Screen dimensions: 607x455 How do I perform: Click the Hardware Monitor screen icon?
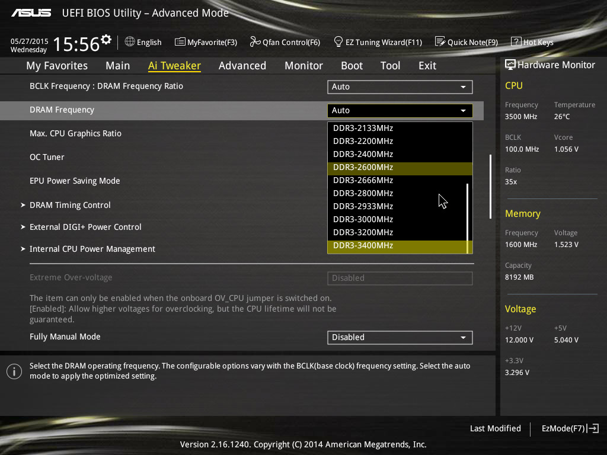(510, 65)
